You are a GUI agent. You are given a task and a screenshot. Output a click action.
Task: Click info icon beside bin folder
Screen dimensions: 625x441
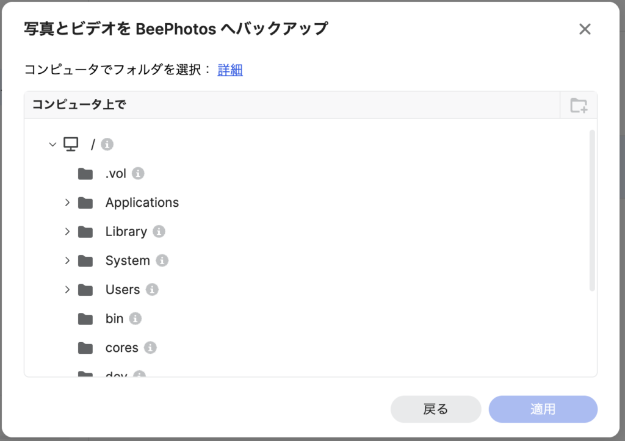[135, 318]
